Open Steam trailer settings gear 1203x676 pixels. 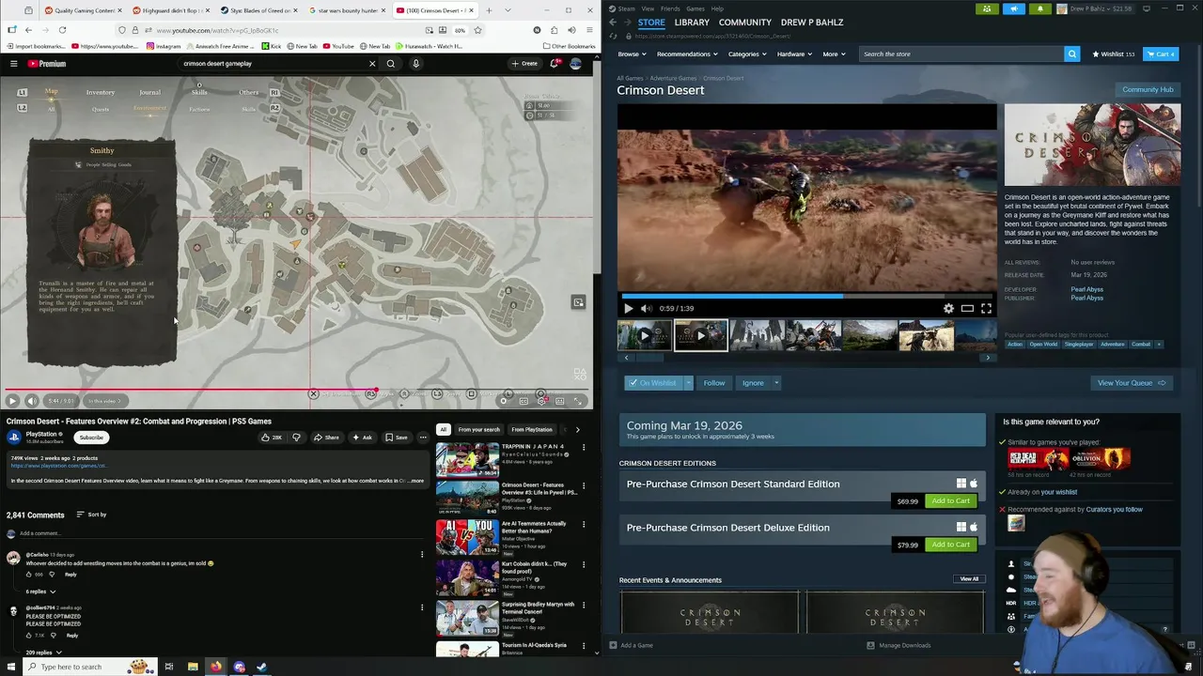(948, 308)
